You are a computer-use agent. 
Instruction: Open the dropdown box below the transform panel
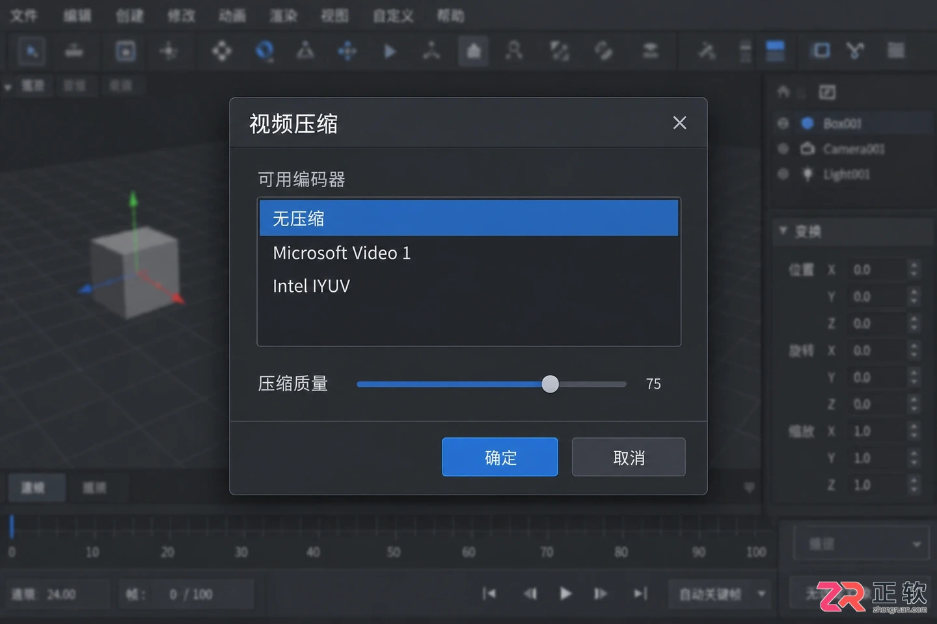(x=863, y=543)
